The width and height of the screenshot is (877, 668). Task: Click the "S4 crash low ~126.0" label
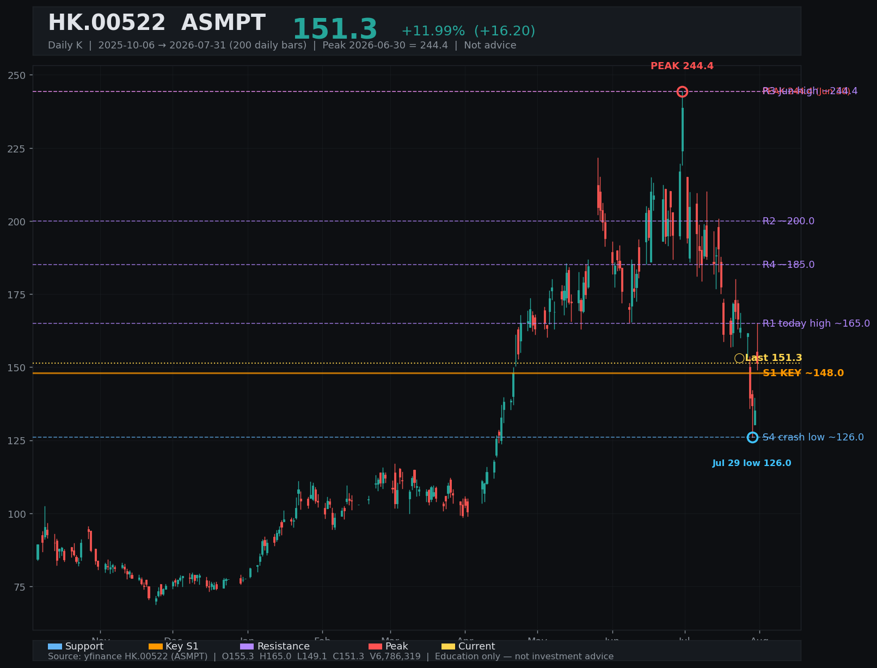[813, 437]
